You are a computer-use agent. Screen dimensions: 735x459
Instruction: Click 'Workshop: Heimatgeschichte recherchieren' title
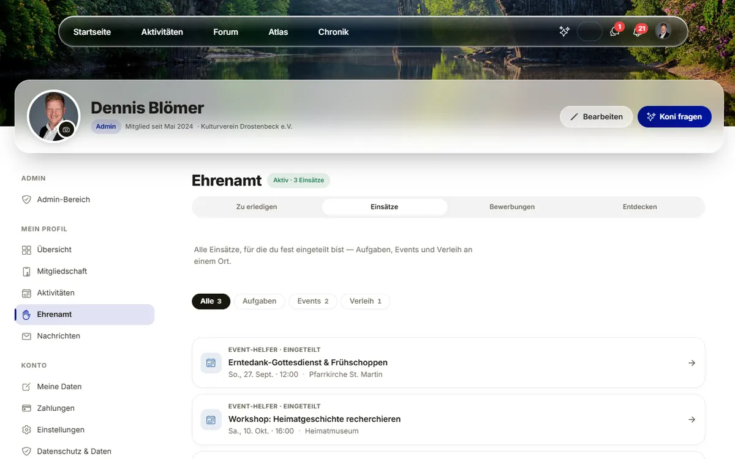tap(314, 419)
